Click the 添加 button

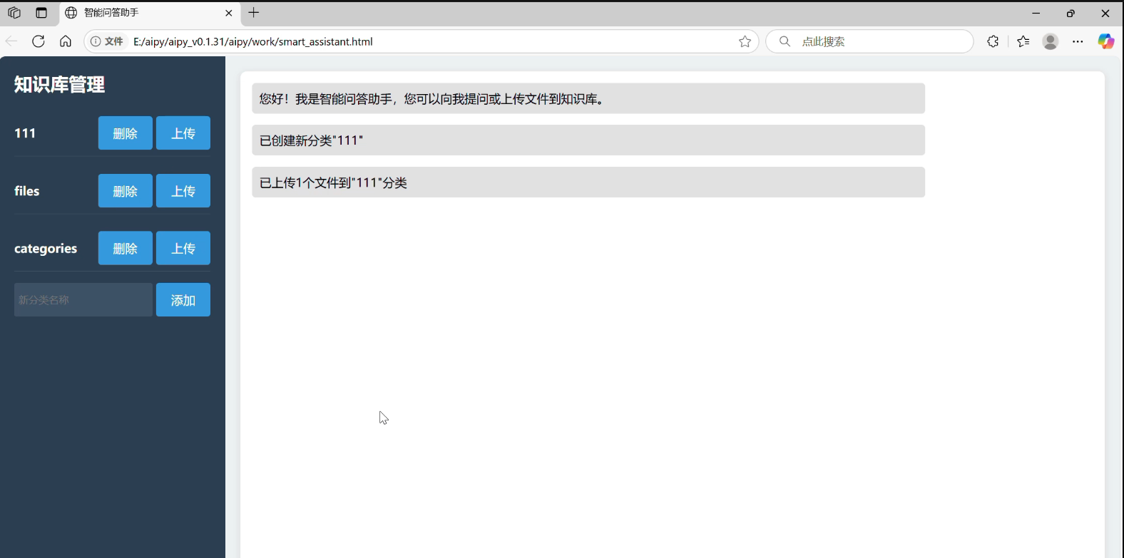tap(183, 300)
